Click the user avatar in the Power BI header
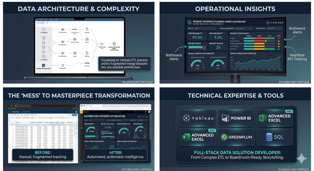 (x=149, y=112)
